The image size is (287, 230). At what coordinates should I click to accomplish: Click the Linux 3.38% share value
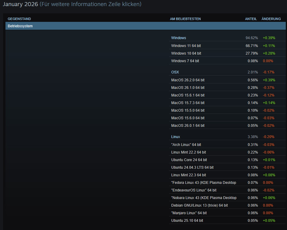tap(253, 137)
